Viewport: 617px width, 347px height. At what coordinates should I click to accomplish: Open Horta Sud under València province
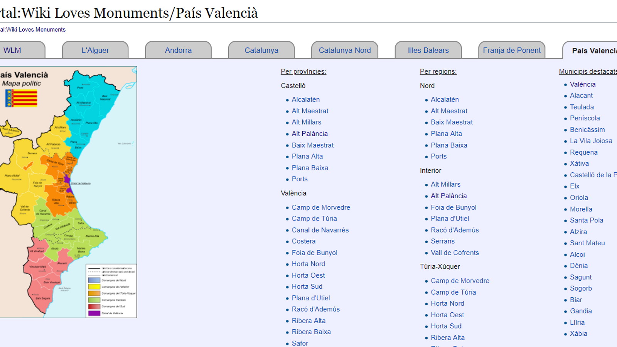[307, 287]
